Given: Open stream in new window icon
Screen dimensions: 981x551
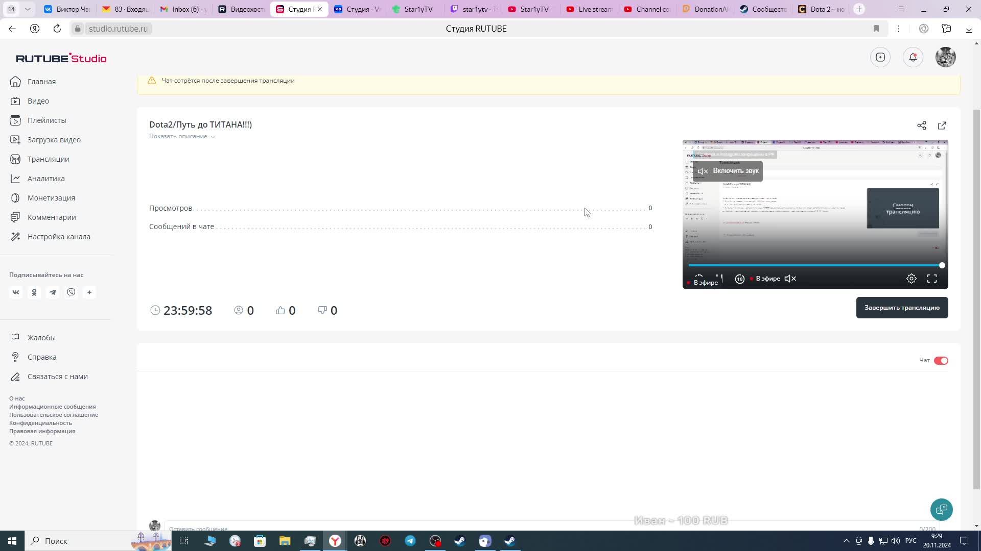Looking at the screenshot, I should pos(942,126).
